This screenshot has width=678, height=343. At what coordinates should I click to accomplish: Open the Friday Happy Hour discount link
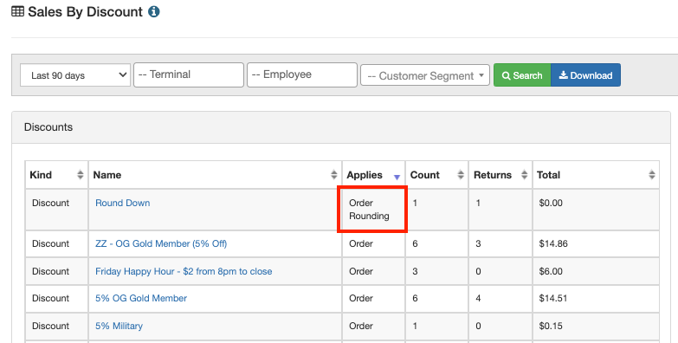pos(184,271)
